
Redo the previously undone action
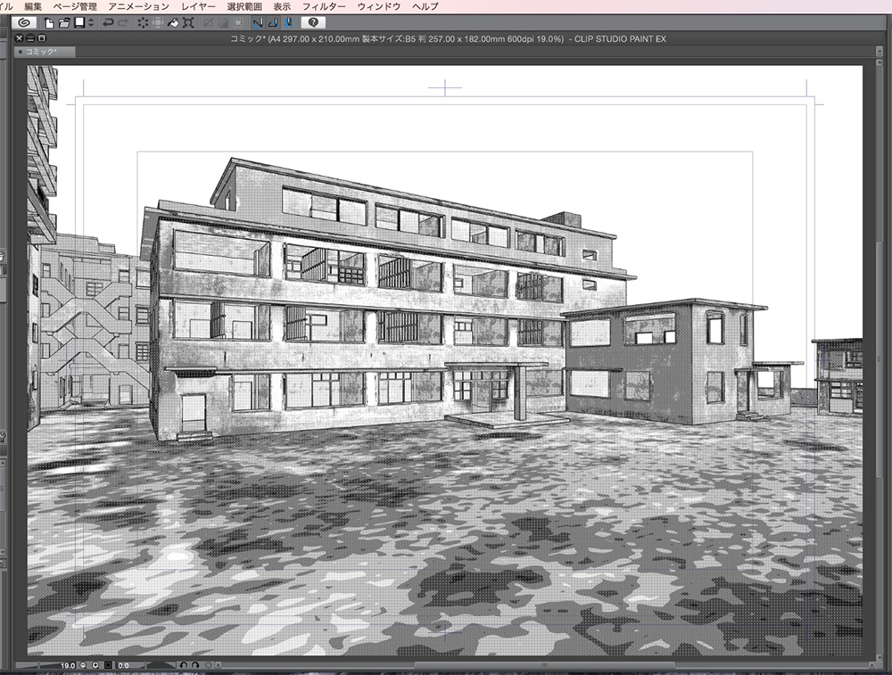(123, 23)
